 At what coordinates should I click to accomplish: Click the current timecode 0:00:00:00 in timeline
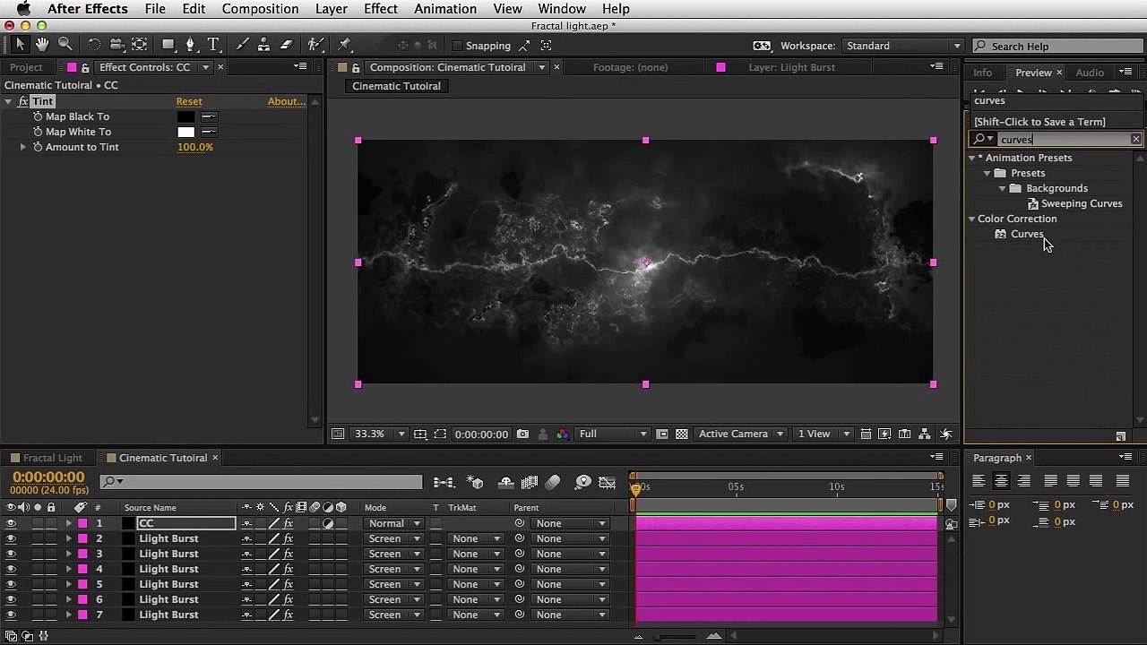(48, 477)
